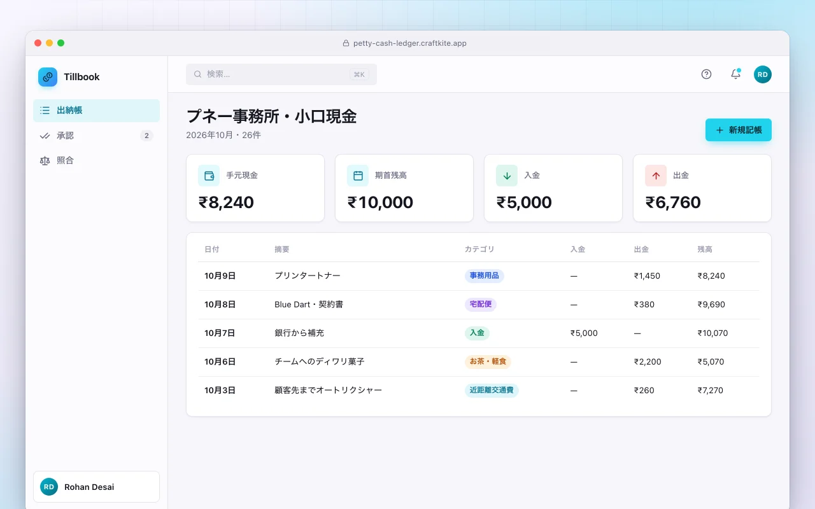
Task: Click the scales icon beside 照合
Action: 45,160
